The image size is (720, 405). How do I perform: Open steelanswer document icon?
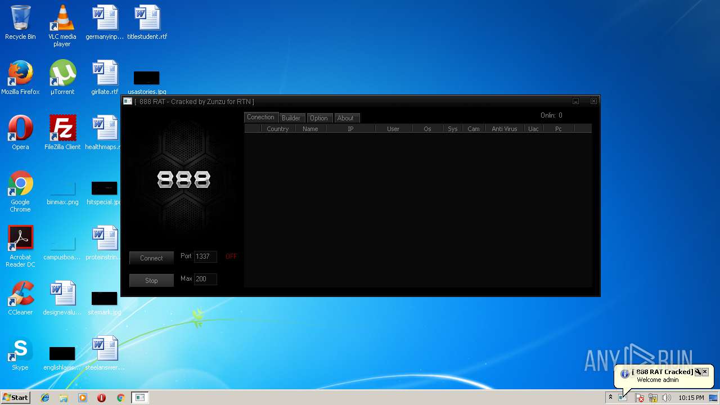coord(105,353)
